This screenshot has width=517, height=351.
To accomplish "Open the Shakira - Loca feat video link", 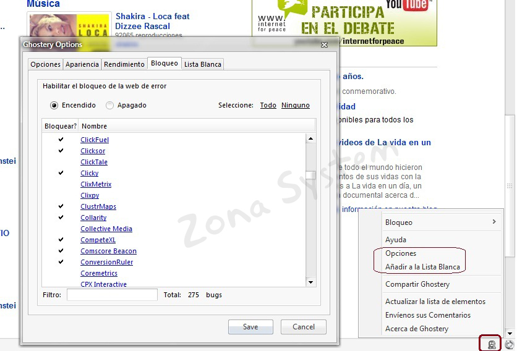I will tap(152, 21).
